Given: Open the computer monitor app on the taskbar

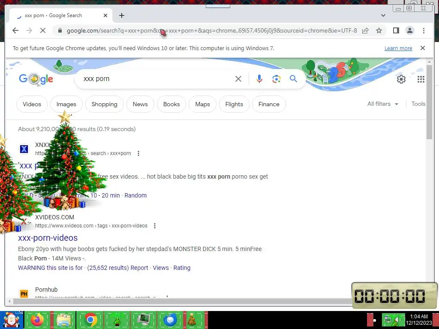Looking at the screenshot, I should (x=144, y=320).
